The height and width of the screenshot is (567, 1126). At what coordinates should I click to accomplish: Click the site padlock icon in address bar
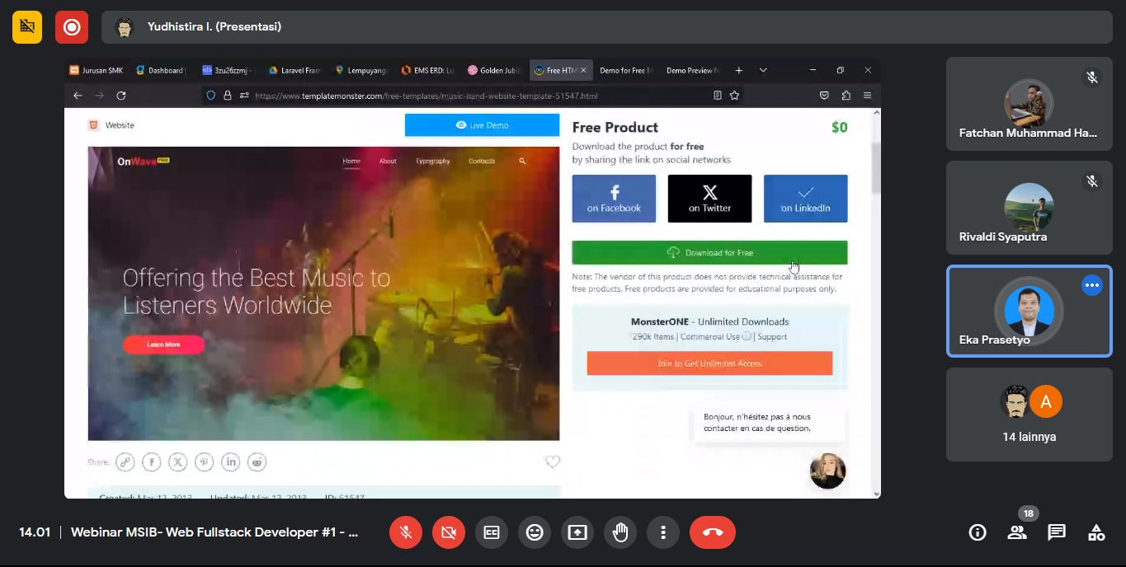[x=228, y=96]
